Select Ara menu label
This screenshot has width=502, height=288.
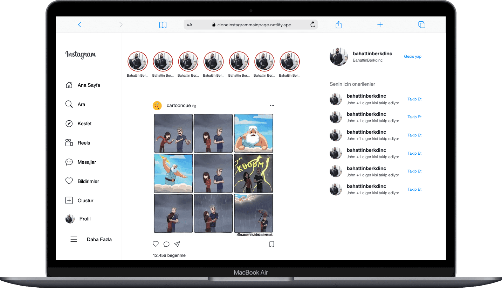point(81,104)
